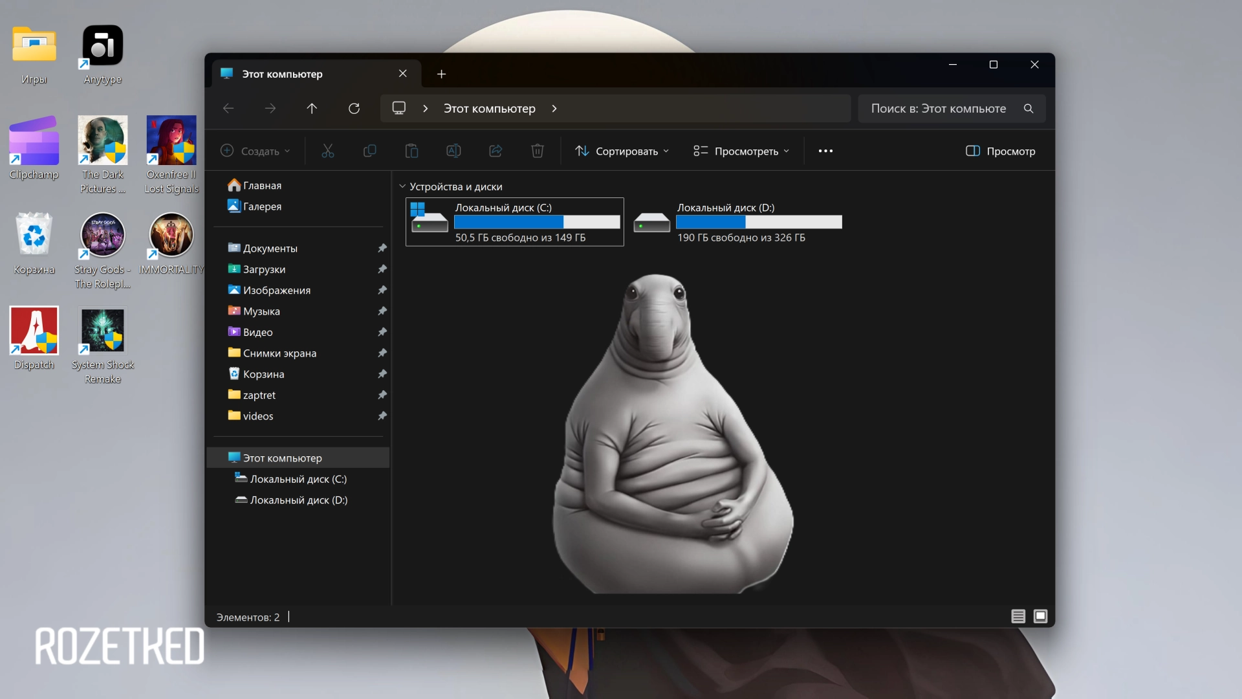Switch status bar to large thumbnails layout

click(x=1040, y=616)
